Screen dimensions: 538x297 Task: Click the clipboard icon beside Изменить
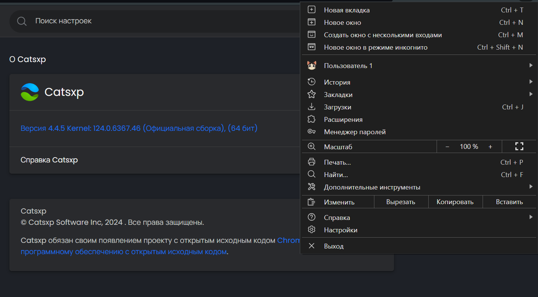point(311,202)
